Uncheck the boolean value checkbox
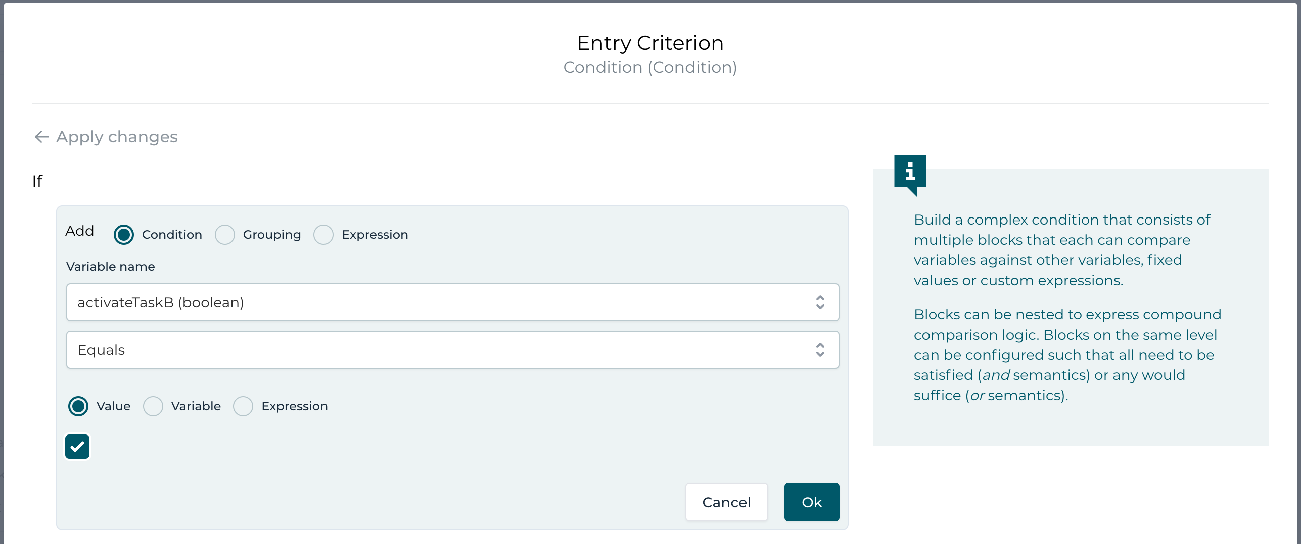 point(77,447)
